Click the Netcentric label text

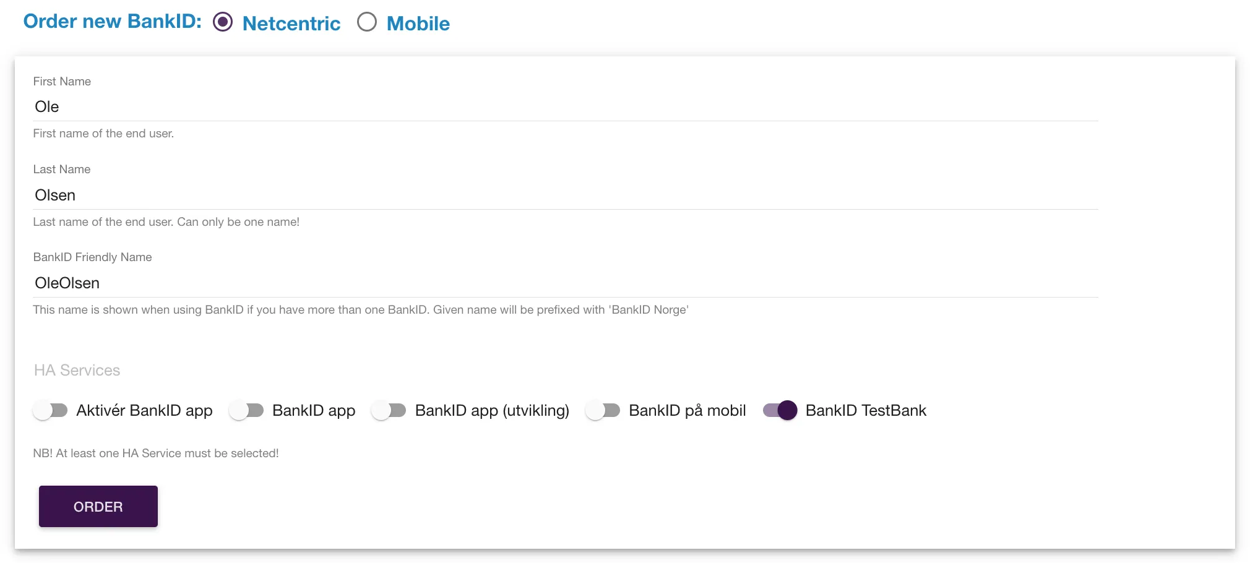pyautogui.click(x=291, y=24)
